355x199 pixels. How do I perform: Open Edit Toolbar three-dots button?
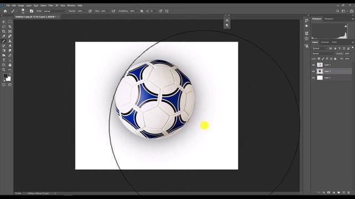point(10,70)
